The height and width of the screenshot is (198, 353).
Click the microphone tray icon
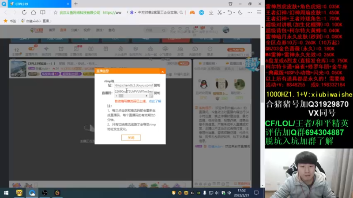(205, 193)
